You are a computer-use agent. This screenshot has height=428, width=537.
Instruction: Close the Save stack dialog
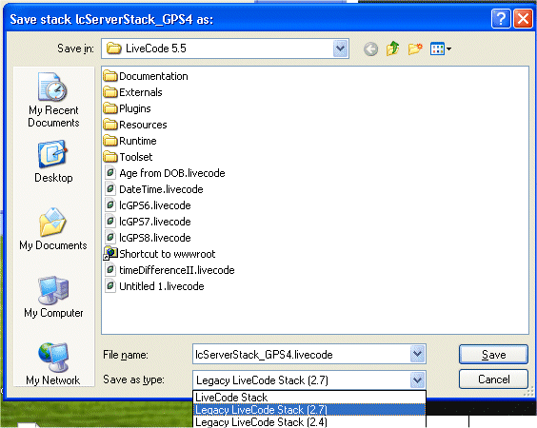pyautogui.click(x=523, y=18)
